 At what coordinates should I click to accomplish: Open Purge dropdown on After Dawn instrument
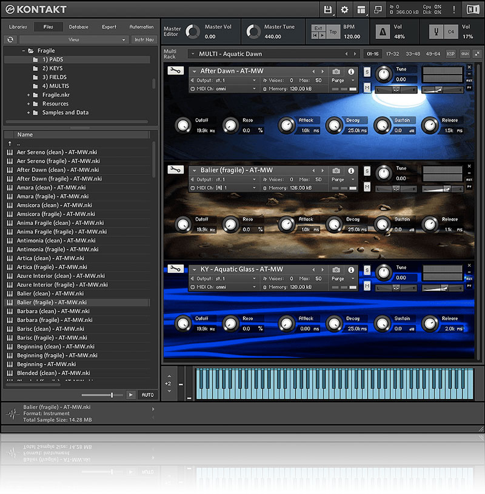coord(339,80)
